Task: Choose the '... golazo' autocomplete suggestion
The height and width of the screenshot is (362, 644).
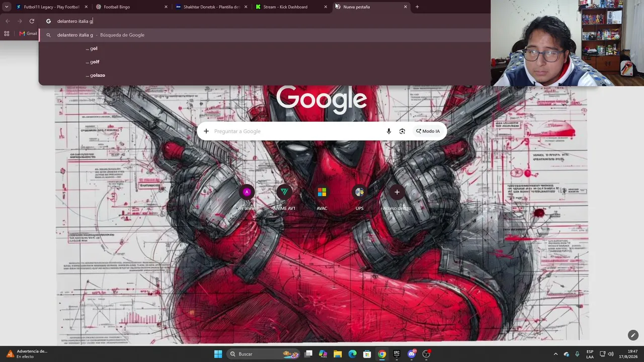Action: pos(264,75)
